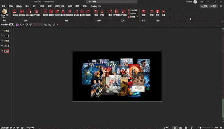The image size is (224, 129).
Task: Open the 插图库 illustration library
Action: [88, 13]
